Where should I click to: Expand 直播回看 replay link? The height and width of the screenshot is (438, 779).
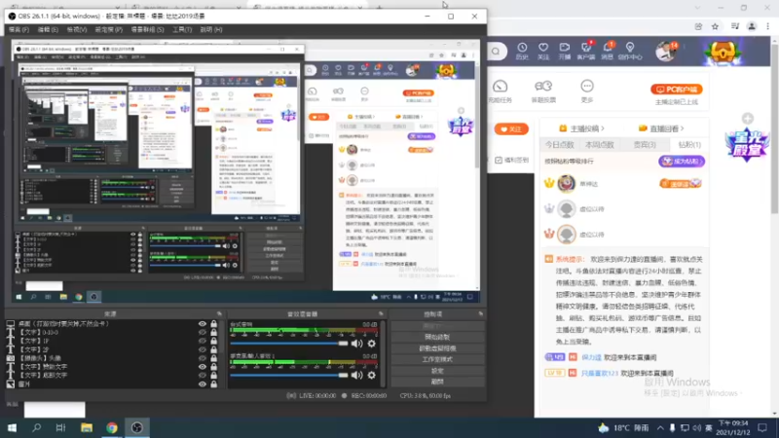[661, 128]
